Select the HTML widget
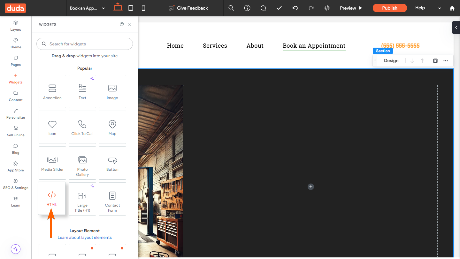 (52, 198)
